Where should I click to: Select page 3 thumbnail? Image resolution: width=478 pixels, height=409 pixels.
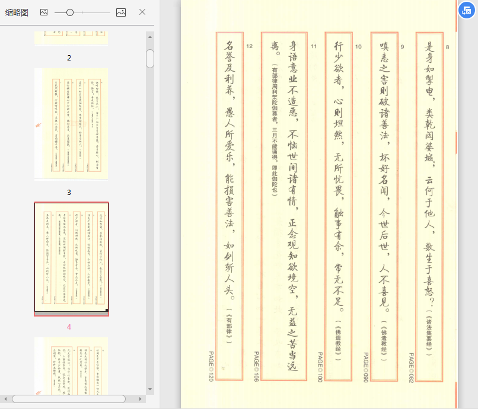[x=71, y=124]
